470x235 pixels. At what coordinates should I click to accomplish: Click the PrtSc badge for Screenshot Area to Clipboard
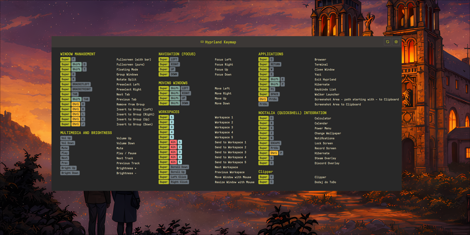tap(263, 104)
